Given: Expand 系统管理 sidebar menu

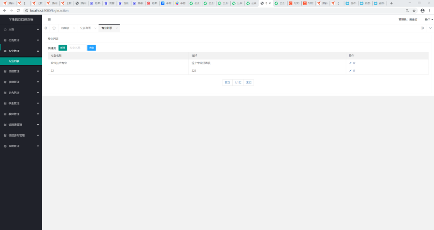Looking at the screenshot, I should click(x=21, y=146).
